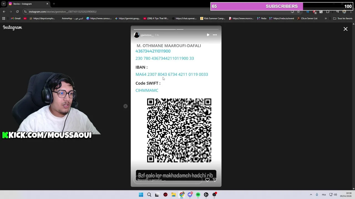
Task: Show hidden system tray icons
Action: click(311, 195)
